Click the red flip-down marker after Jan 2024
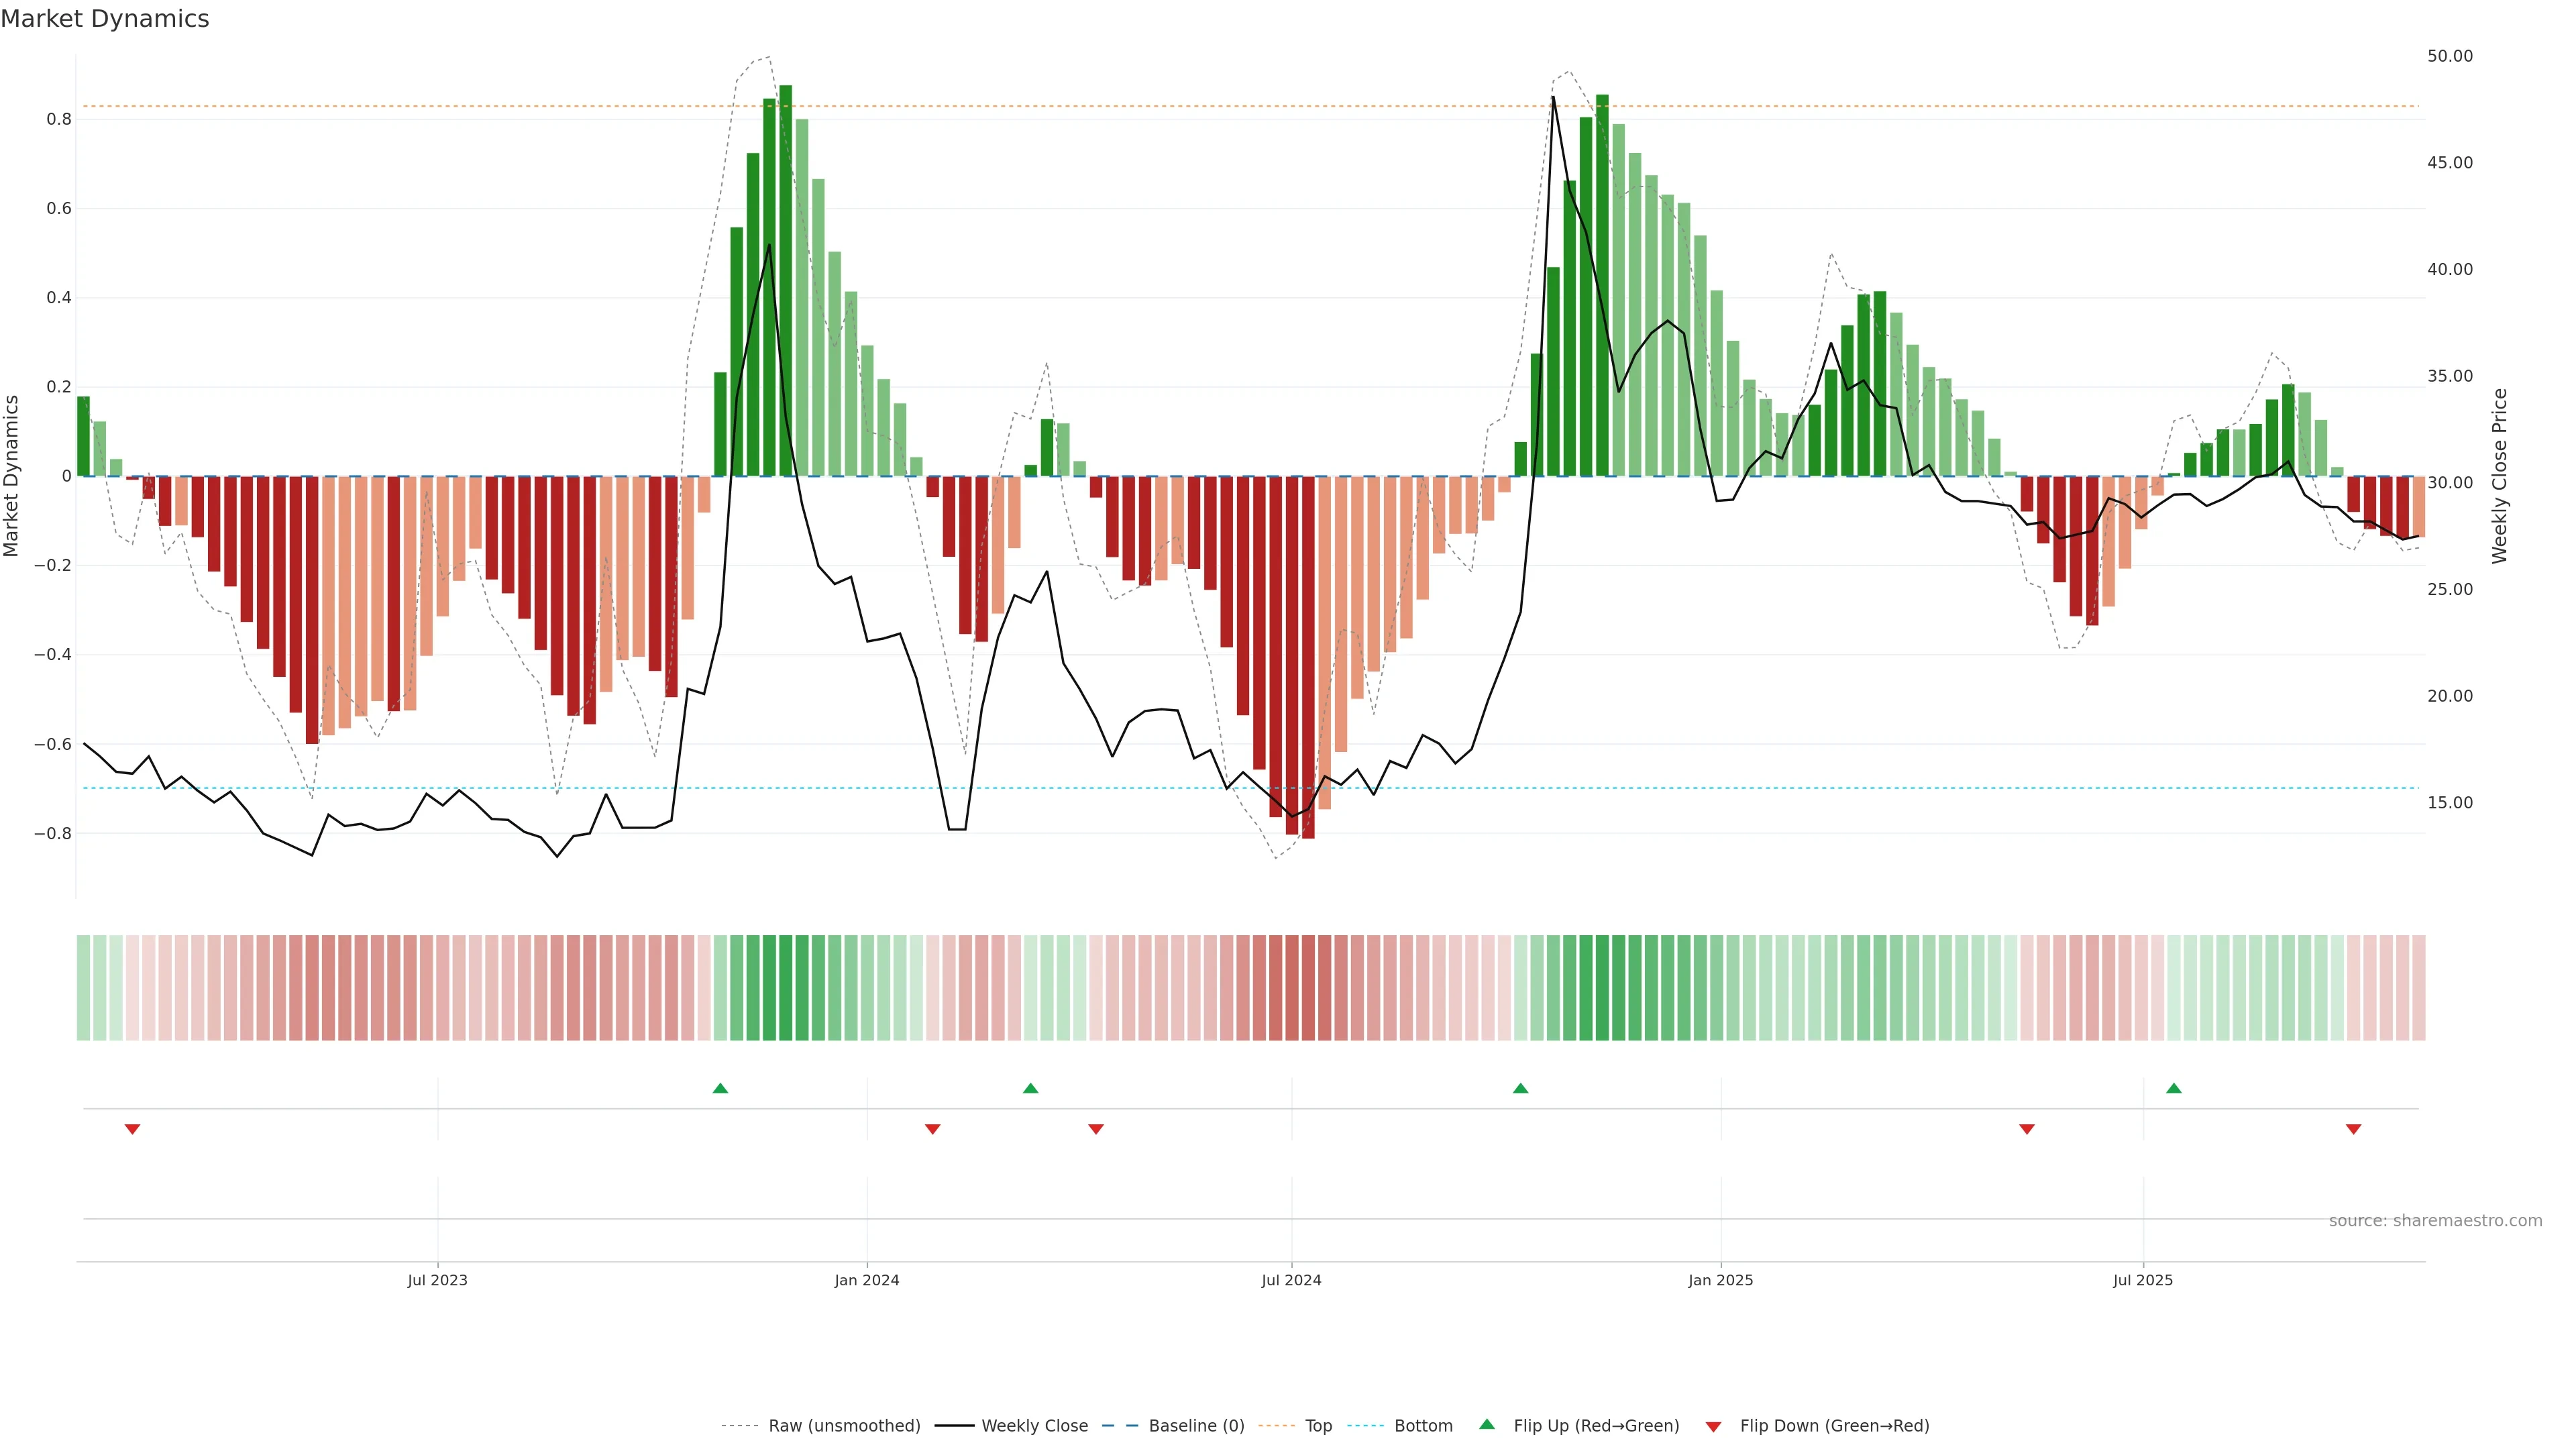 (933, 1129)
